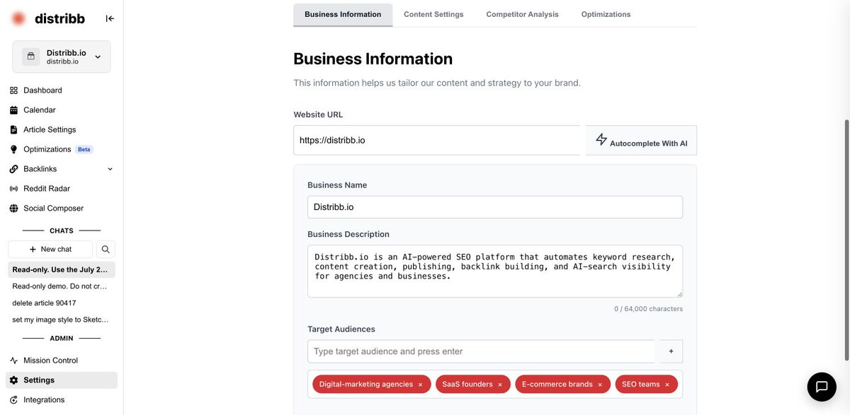
Task: Click the Social Composer globe icon
Action: tap(13, 209)
